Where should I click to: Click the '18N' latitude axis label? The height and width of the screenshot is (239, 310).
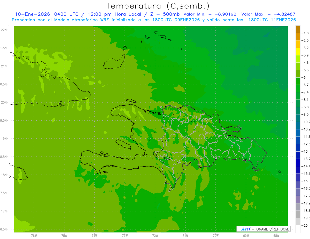click(4, 175)
